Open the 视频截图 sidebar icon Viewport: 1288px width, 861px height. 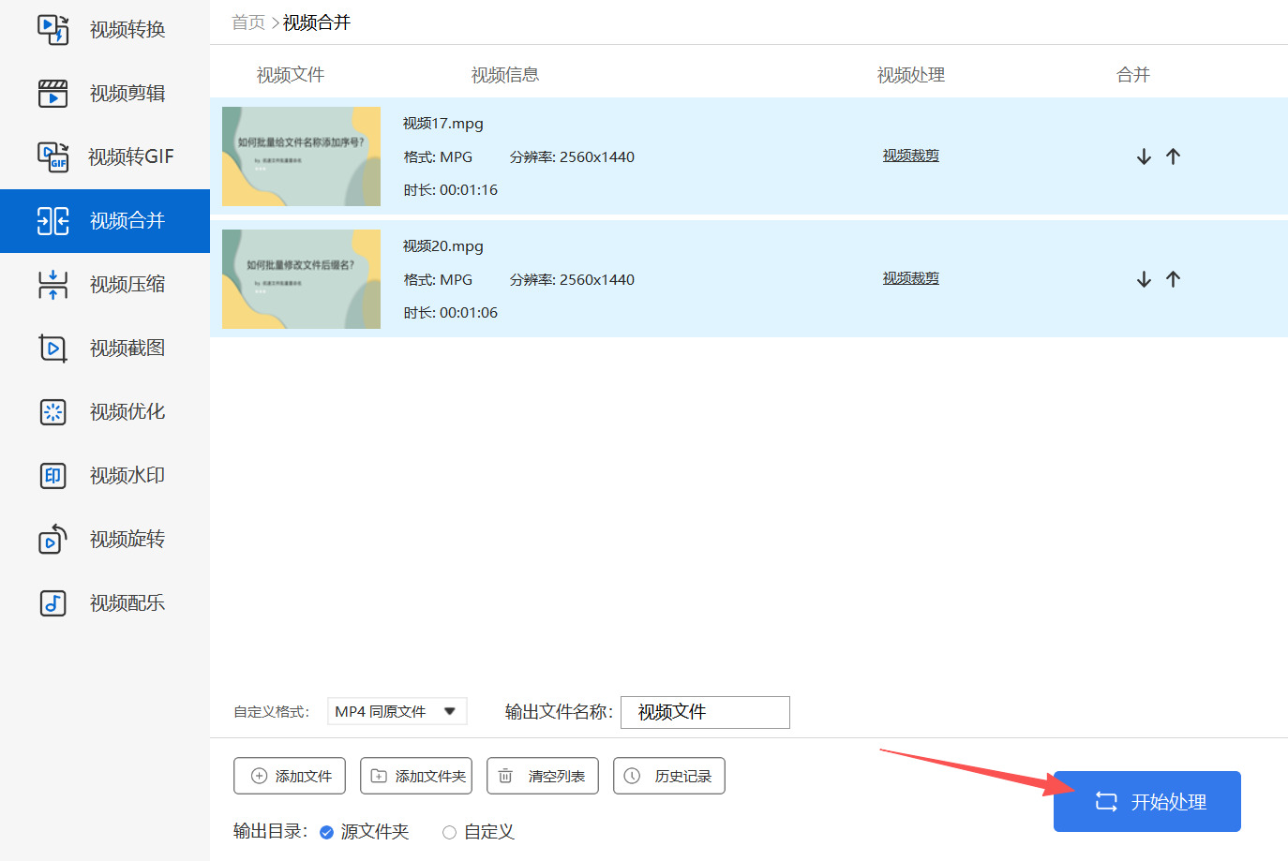[x=52, y=349]
